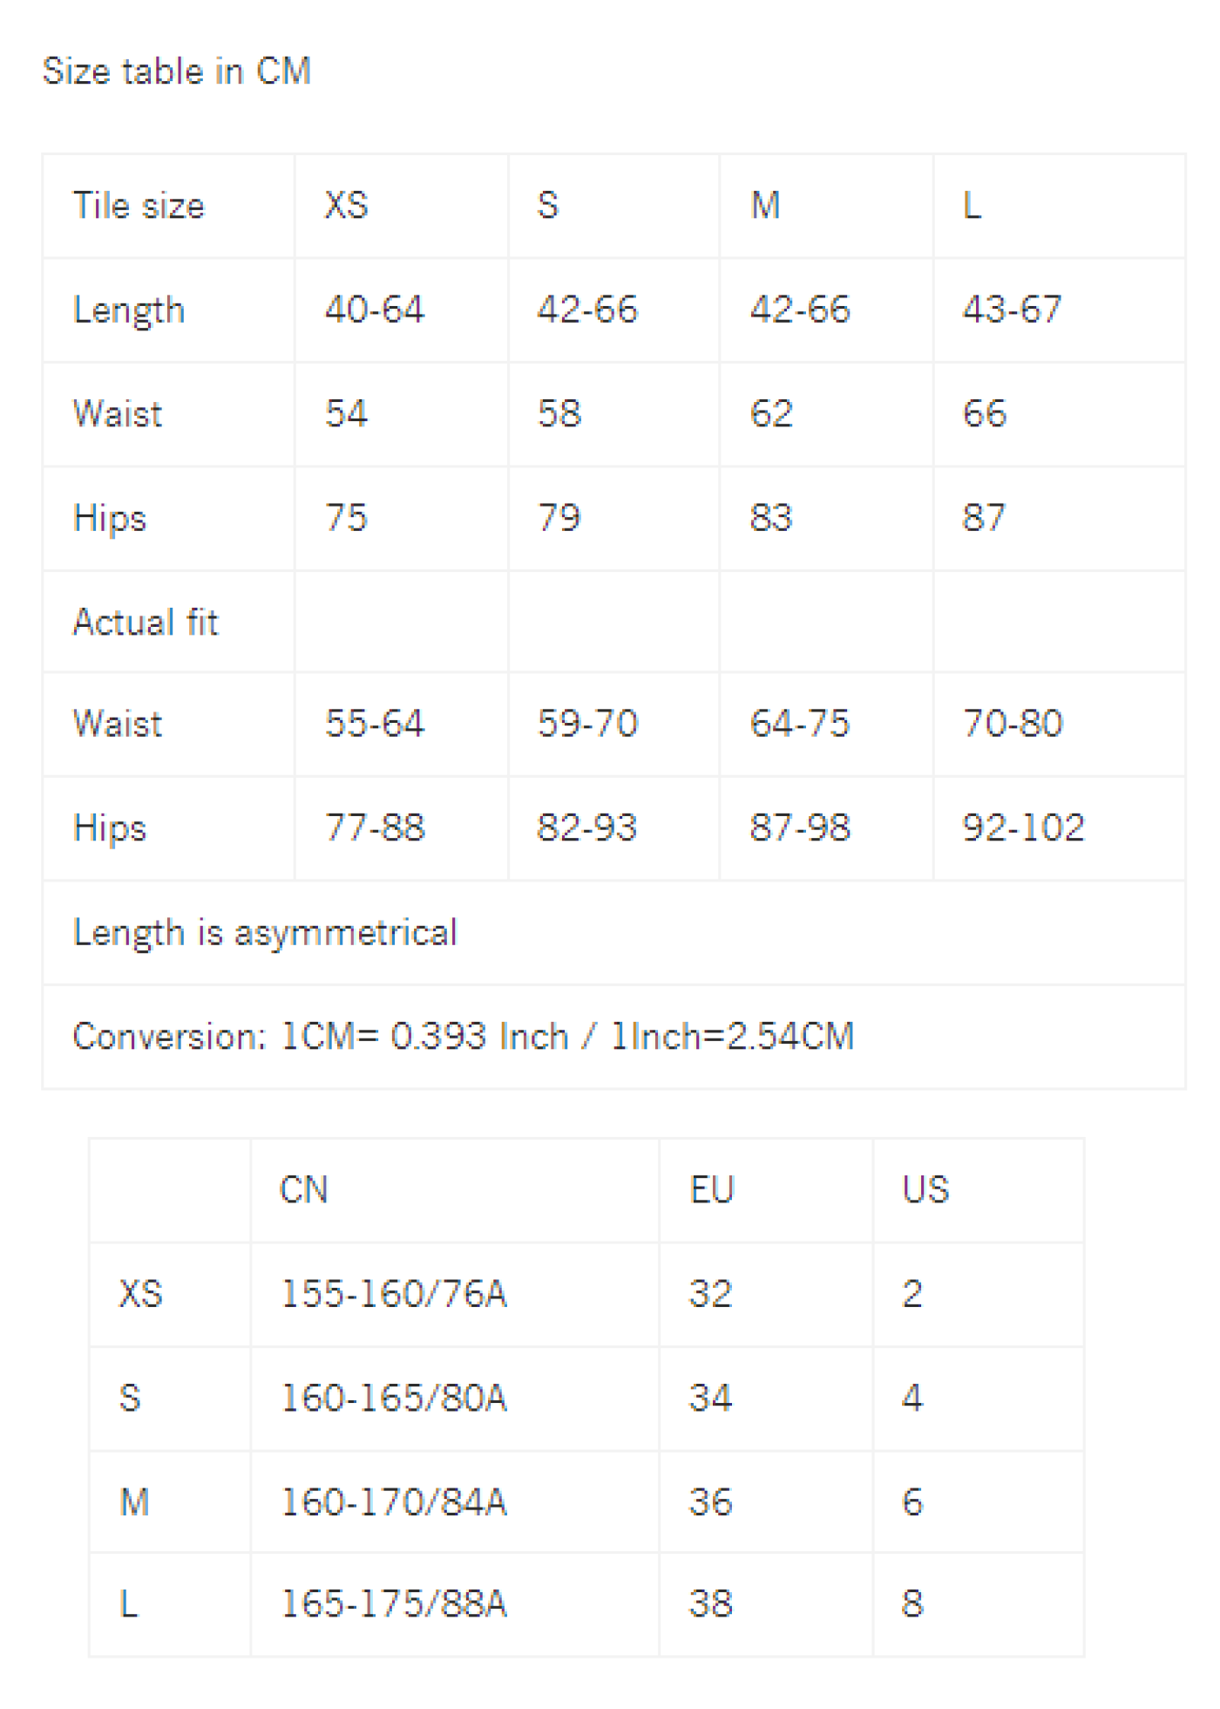Click the EU size 36 cell
This screenshot has height=1709, width=1220.
click(766, 1501)
